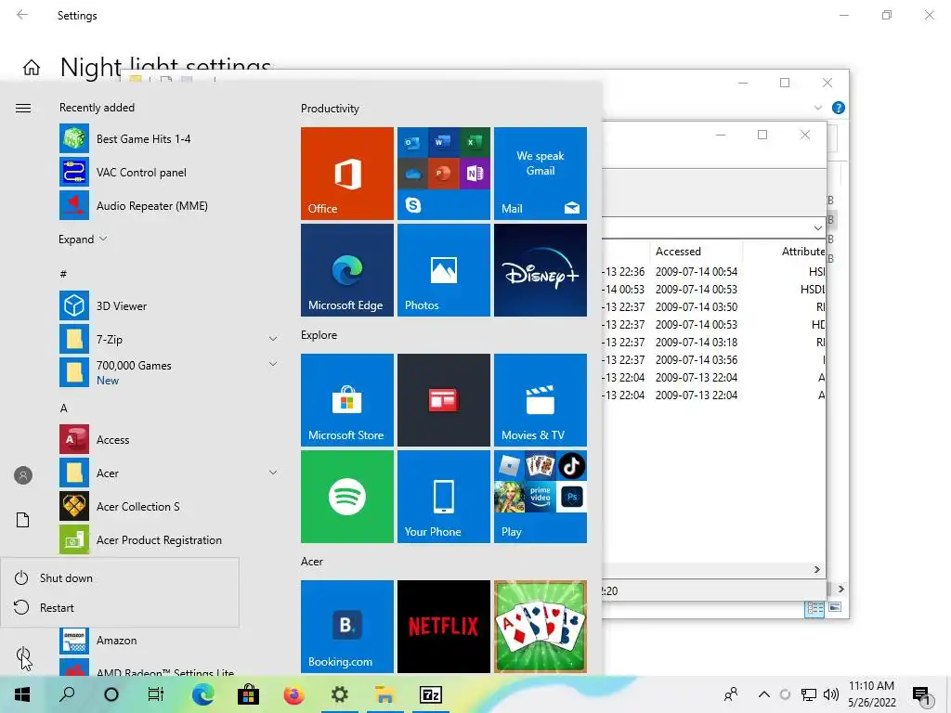Open the Photos tile
Screen dimensions: 951x713
point(444,270)
